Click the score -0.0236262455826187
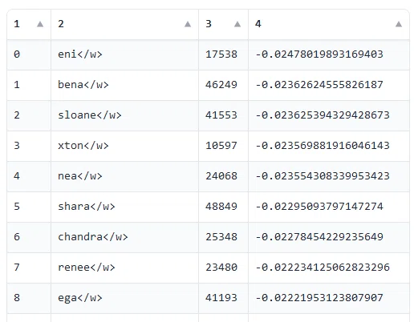 (x=319, y=85)
